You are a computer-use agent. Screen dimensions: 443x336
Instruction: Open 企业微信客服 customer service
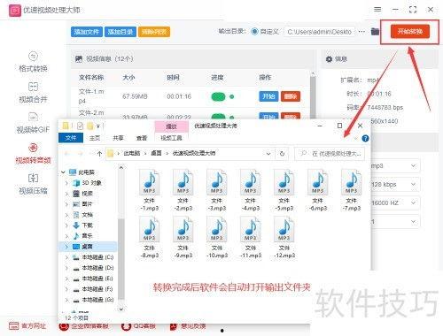click(84, 326)
